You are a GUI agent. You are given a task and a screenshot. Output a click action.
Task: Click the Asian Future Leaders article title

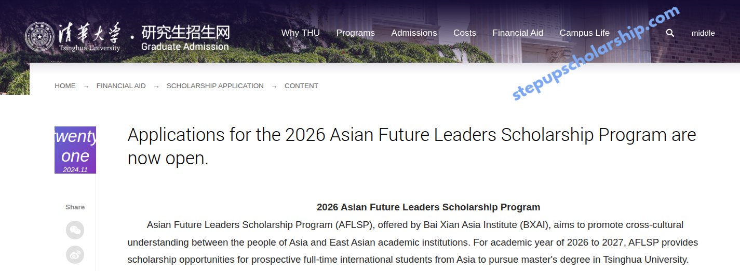coord(411,146)
